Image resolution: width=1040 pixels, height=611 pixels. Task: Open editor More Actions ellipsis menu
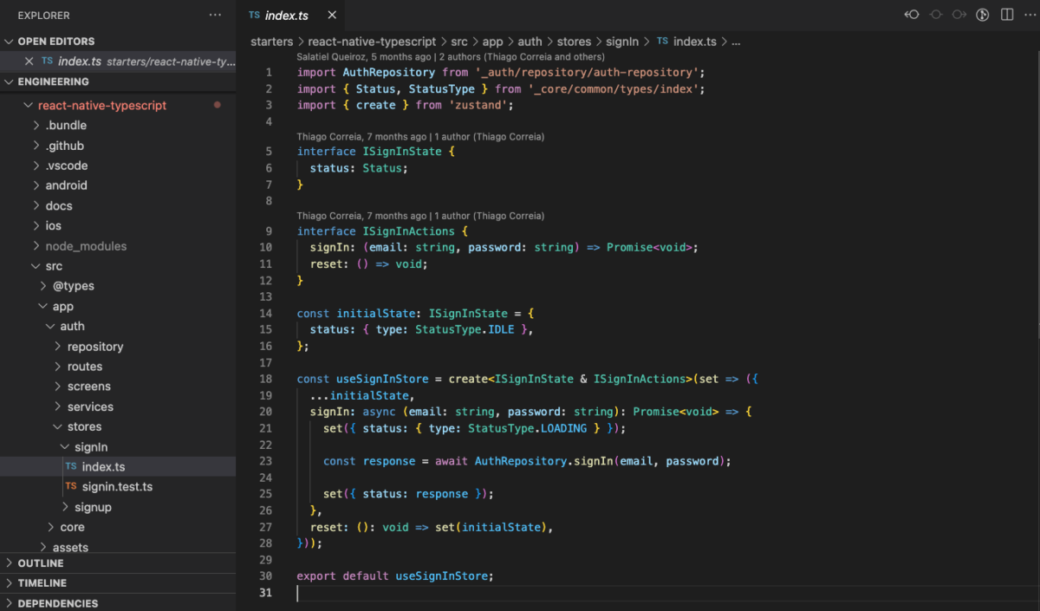pos(1029,15)
